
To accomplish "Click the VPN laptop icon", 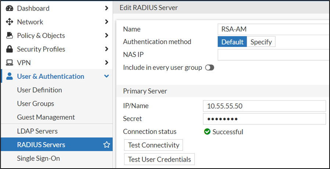I will [x=10, y=63].
